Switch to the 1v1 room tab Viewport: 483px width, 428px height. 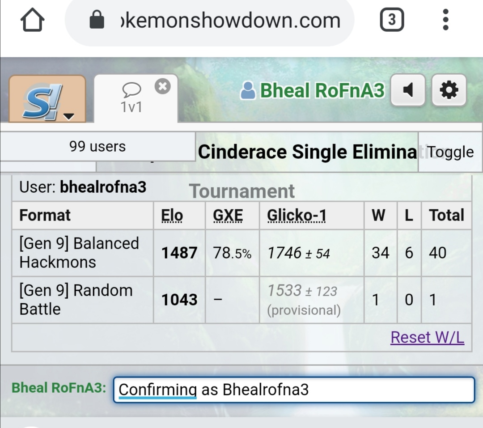click(x=131, y=98)
